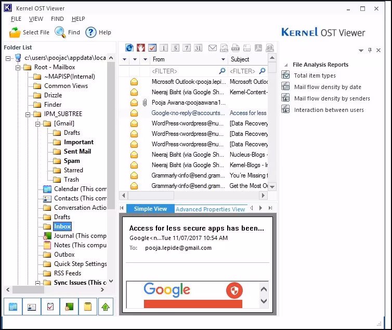392x330 pixels.
Task: Select the Microsoft Outlook email row
Action: [193, 82]
